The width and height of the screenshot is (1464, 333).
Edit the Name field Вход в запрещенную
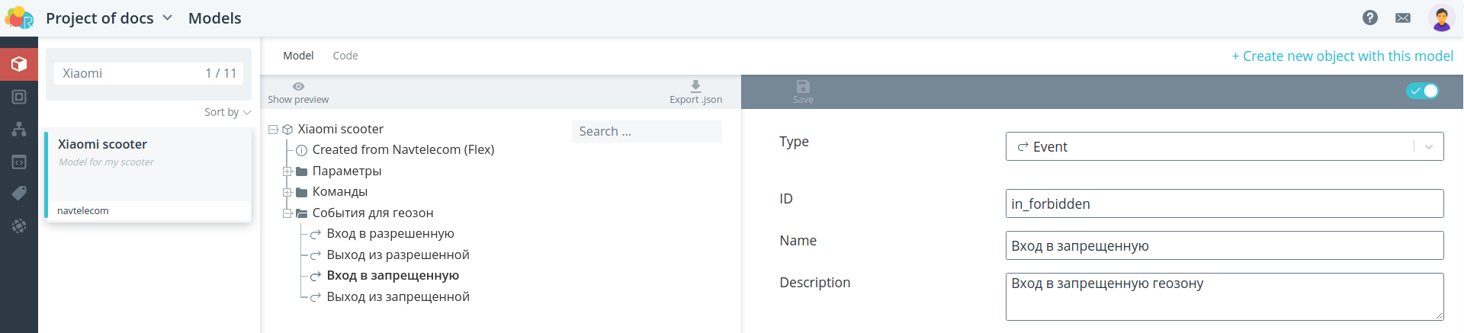click(1225, 245)
